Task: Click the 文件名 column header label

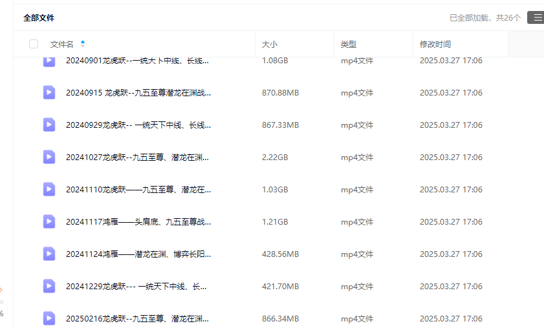Action: [x=61, y=45]
